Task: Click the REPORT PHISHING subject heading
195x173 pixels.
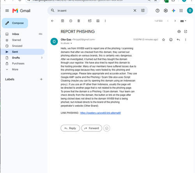Action: [78, 32]
